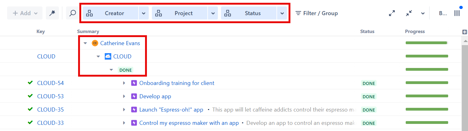Click the Catherine Evans progress bar
The height and width of the screenshot is (131, 468).
426,43
